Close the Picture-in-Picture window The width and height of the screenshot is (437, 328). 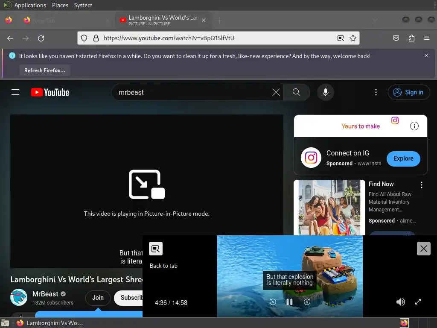(424, 249)
